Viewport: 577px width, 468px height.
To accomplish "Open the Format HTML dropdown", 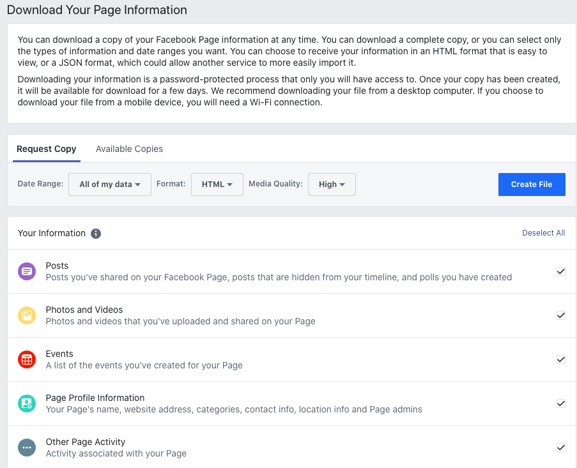I will 217,185.
